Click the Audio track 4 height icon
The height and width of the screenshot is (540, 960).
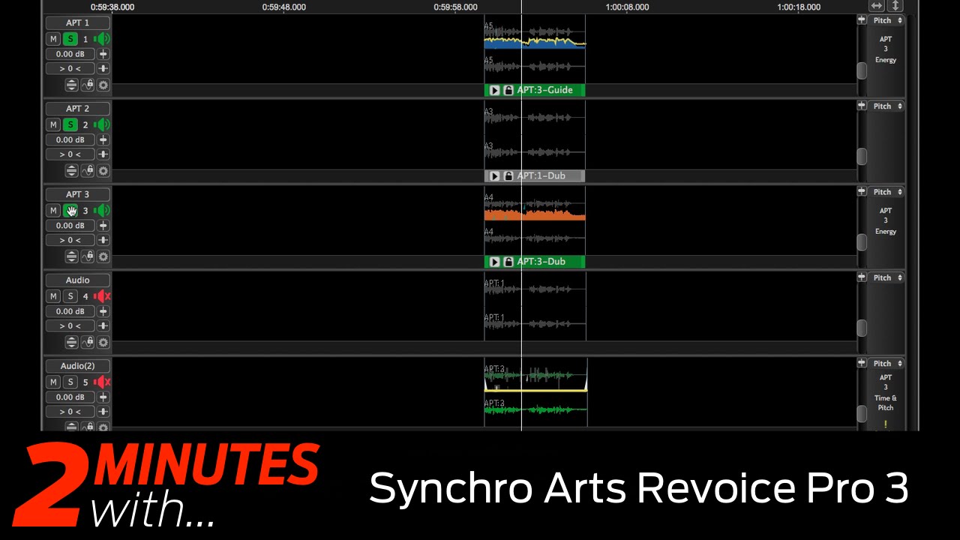click(71, 343)
